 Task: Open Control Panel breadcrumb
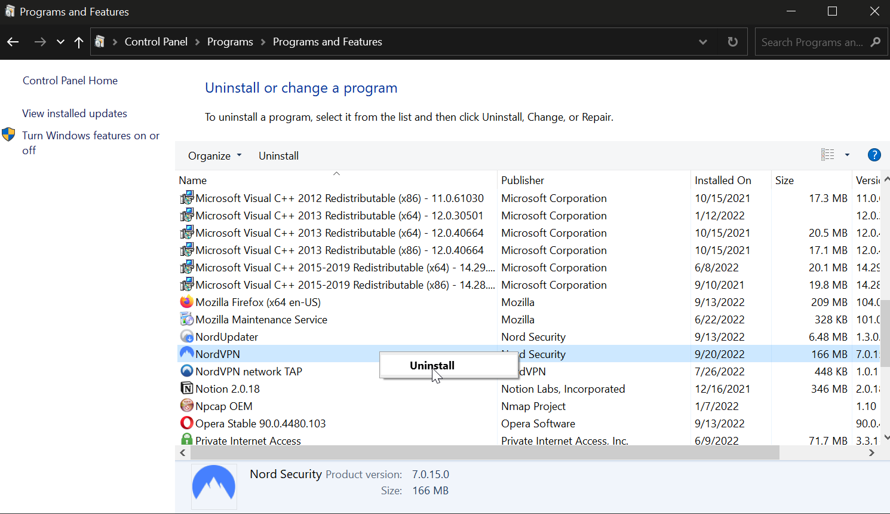156,42
